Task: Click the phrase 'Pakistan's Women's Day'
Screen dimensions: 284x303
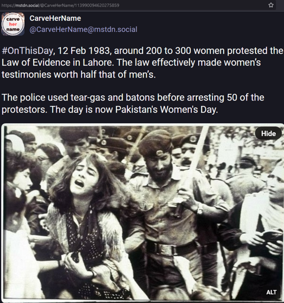Action: tap(166, 109)
